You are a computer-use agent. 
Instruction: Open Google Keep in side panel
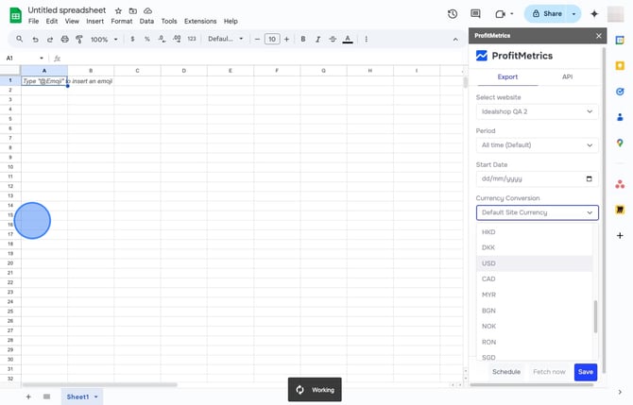[x=620, y=66]
